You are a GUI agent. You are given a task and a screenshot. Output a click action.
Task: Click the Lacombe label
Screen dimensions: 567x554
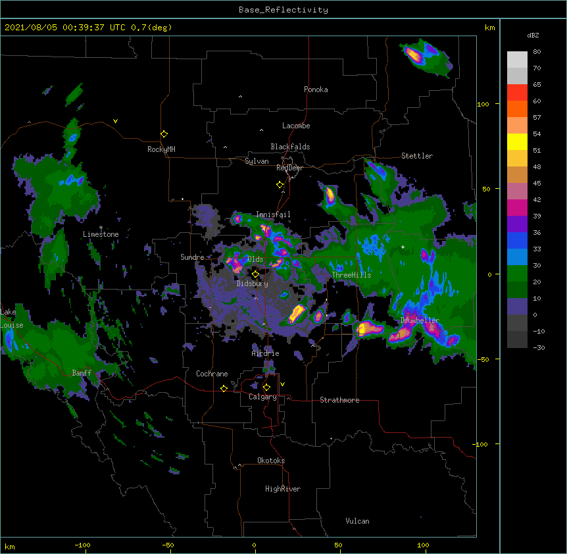[x=296, y=126]
